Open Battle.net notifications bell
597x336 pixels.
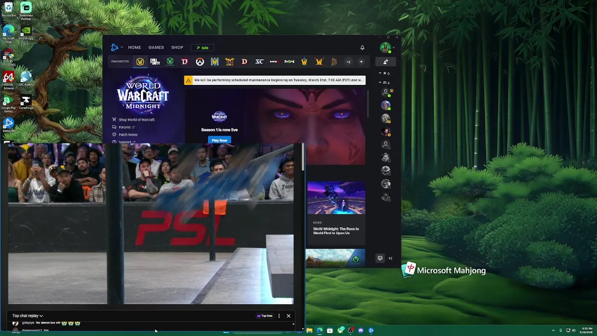tap(362, 48)
